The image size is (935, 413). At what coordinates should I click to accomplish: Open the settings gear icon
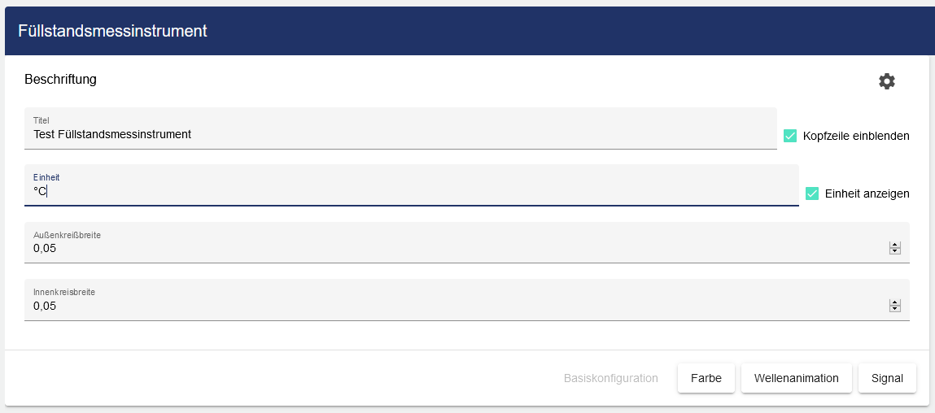pyautogui.click(x=887, y=81)
